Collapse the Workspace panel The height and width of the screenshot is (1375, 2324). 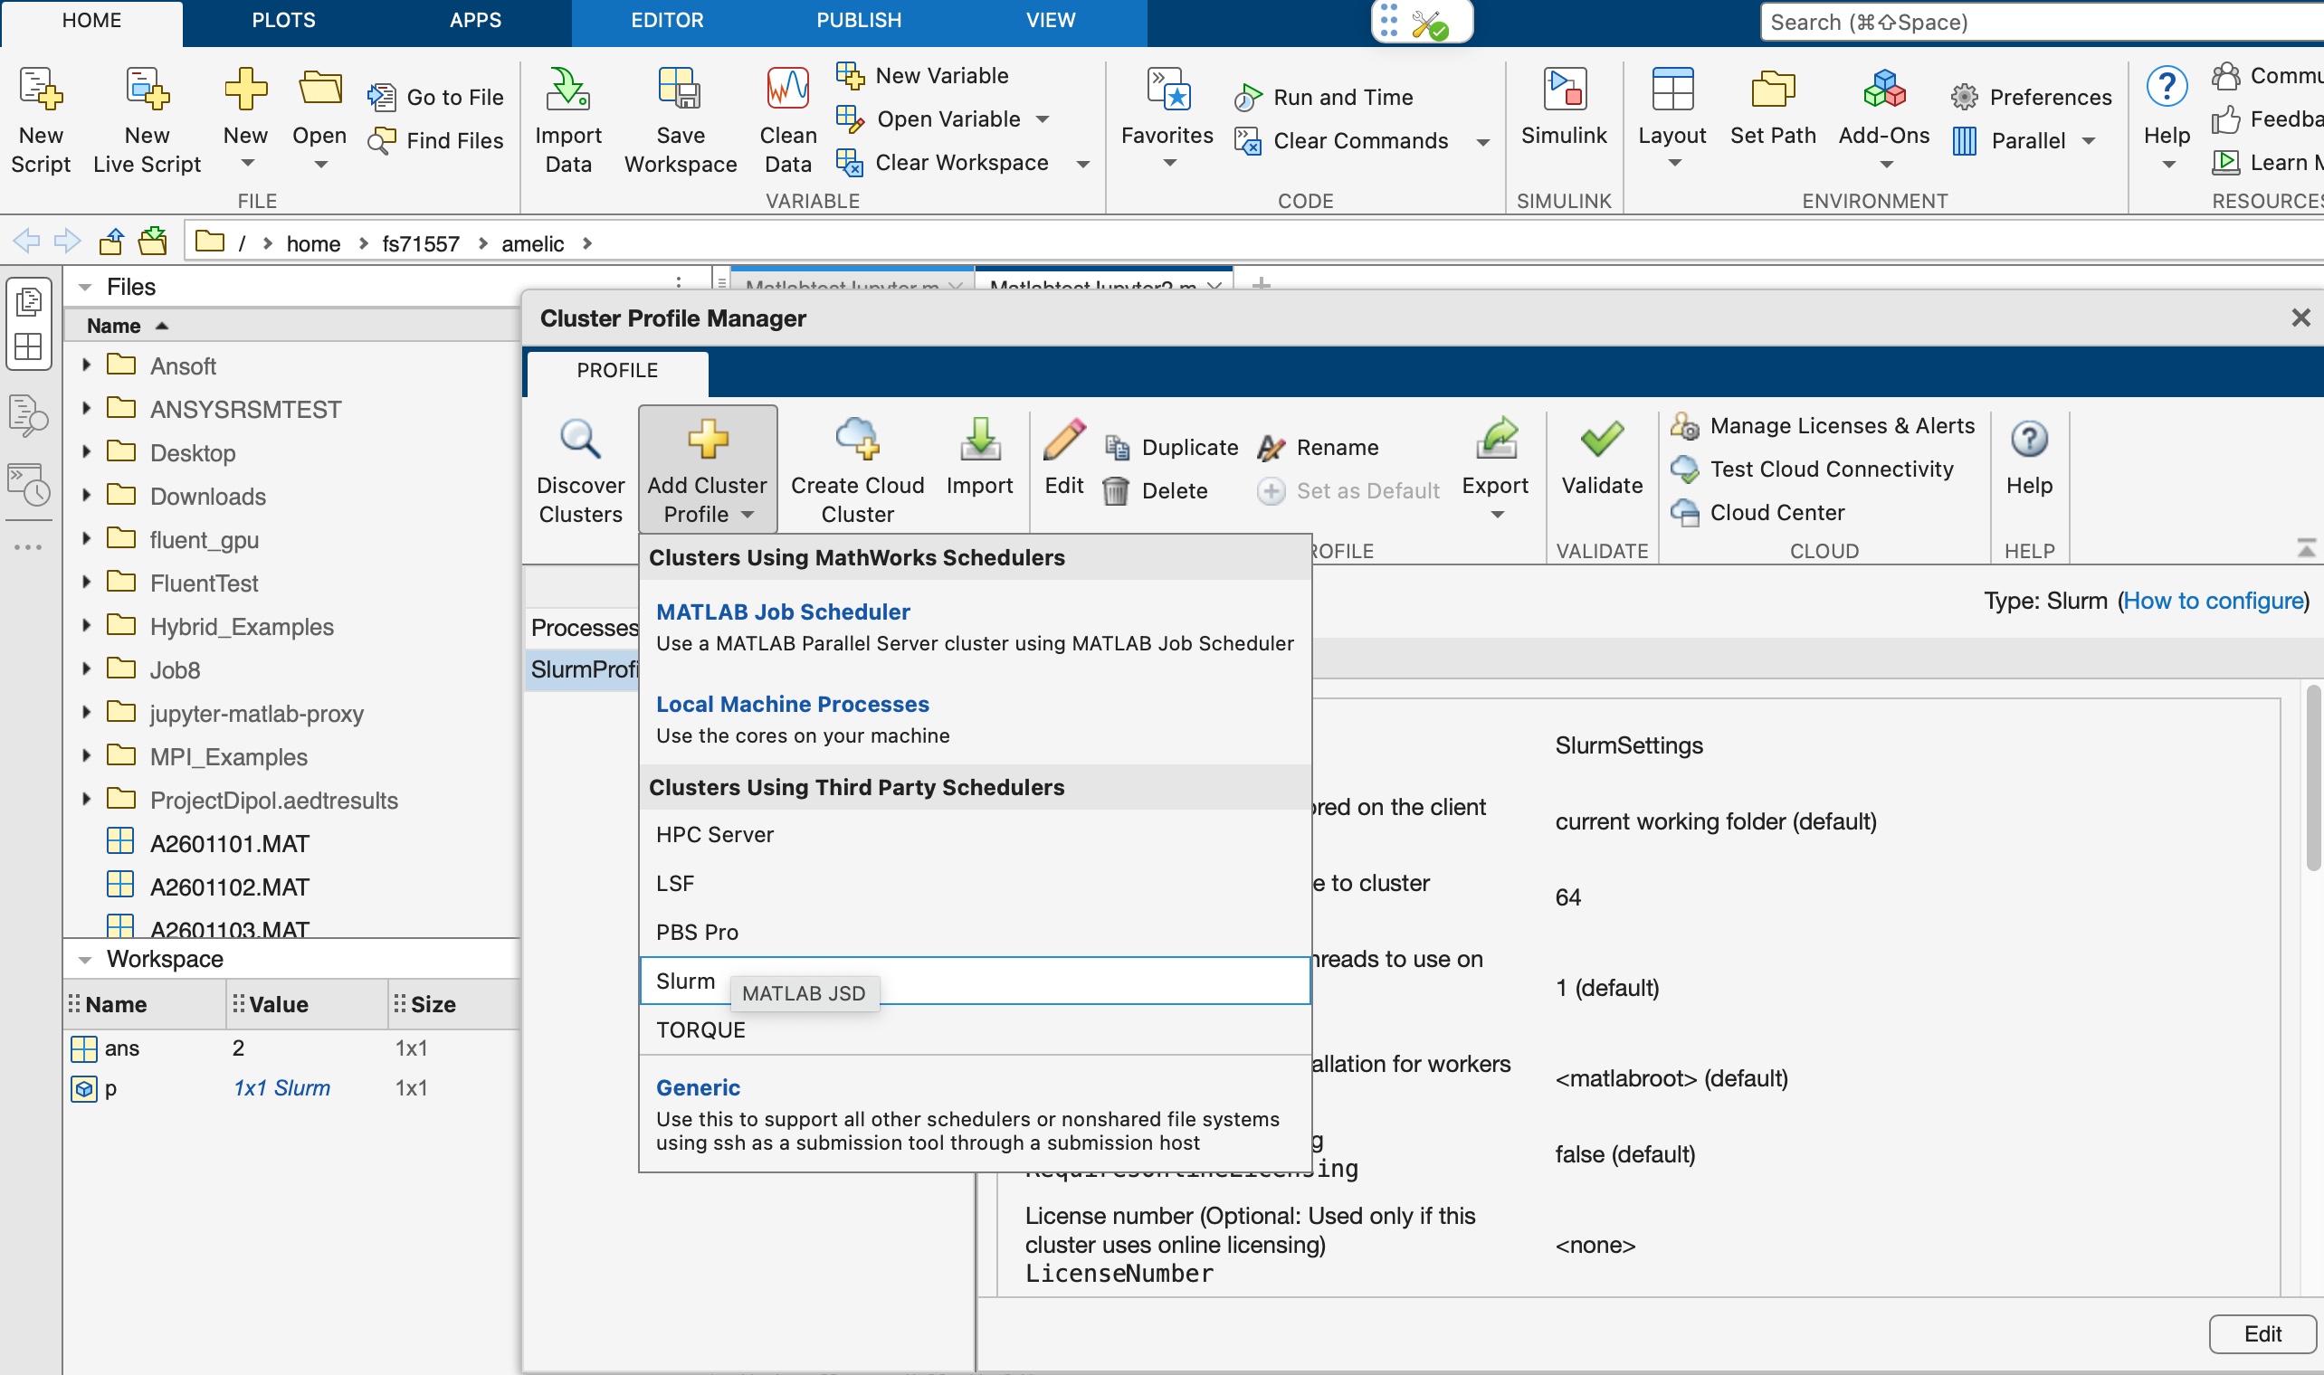[x=85, y=960]
